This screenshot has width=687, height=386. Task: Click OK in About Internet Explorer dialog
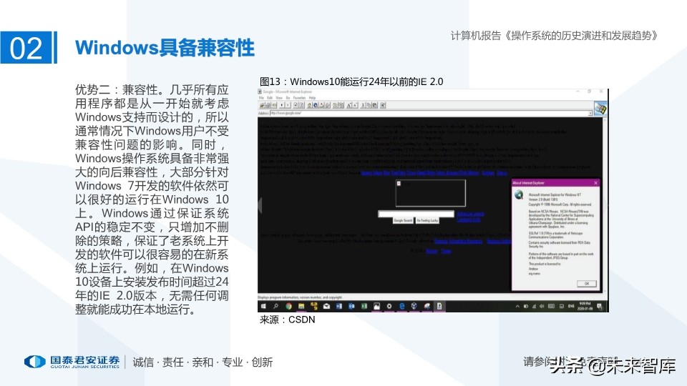coord(587,284)
